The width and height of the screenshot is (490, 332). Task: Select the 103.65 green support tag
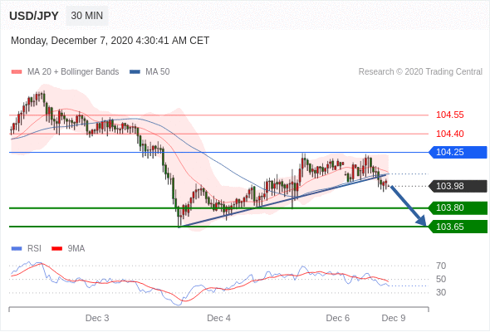coord(458,227)
